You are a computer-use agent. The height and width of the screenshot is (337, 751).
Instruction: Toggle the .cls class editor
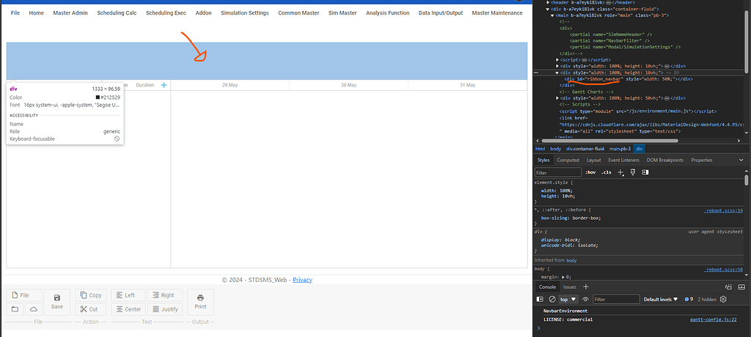click(605, 172)
